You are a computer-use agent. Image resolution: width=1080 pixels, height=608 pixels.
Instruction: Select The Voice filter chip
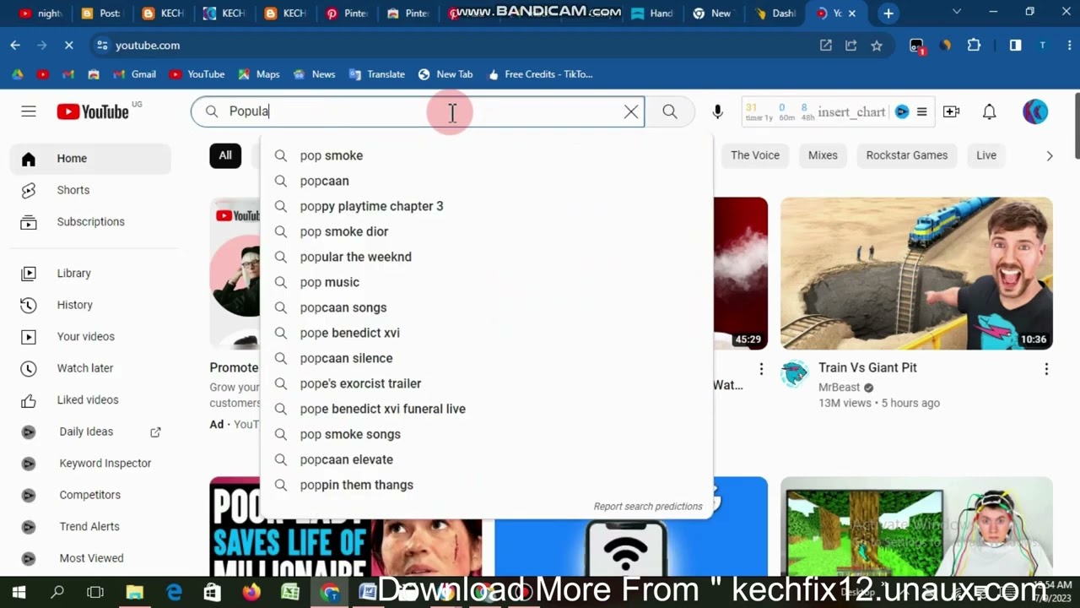pyautogui.click(x=755, y=155)
